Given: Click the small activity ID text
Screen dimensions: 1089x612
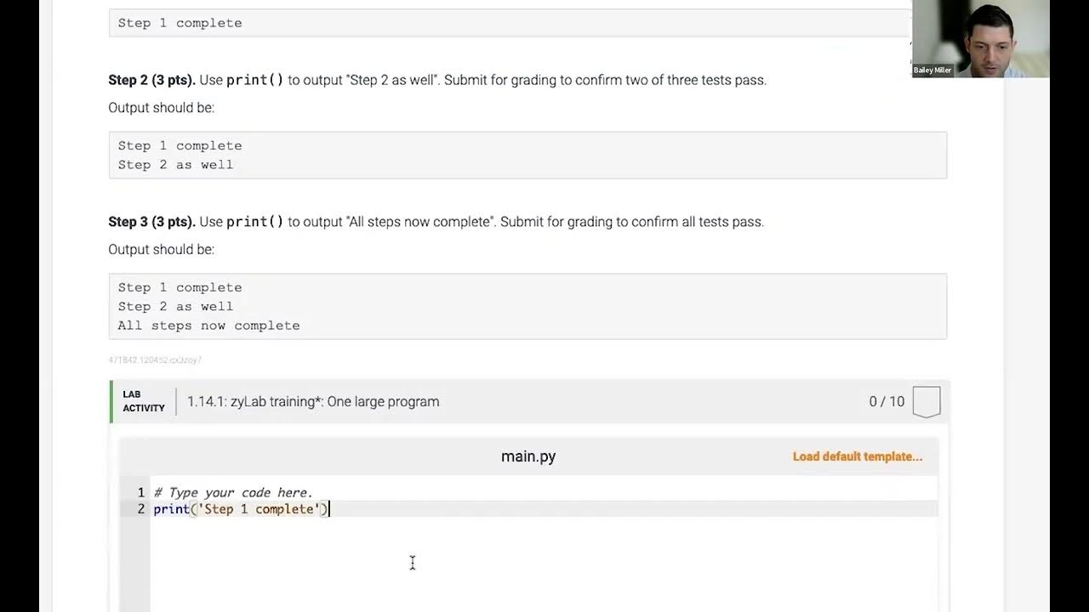Looking at the screenshot, I should tap(155, 360).
